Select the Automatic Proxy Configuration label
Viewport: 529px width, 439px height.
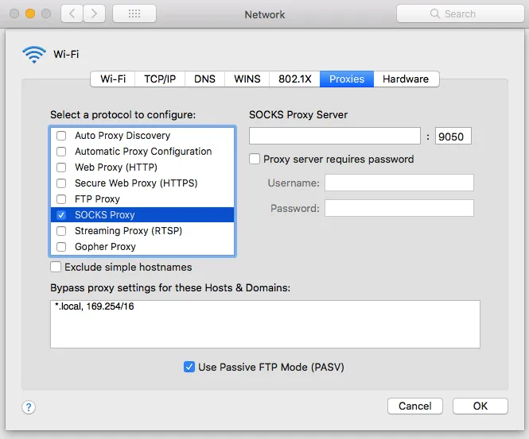[143, 152]
